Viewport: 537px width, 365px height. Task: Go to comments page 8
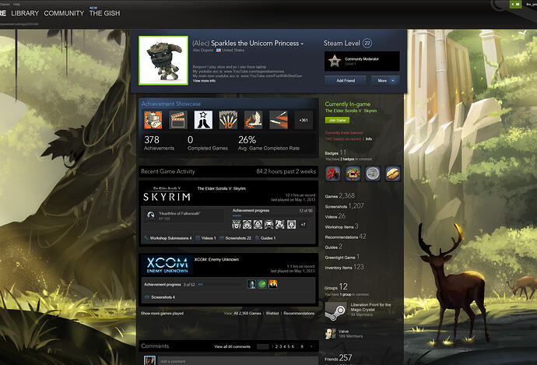tap(302, 346)
